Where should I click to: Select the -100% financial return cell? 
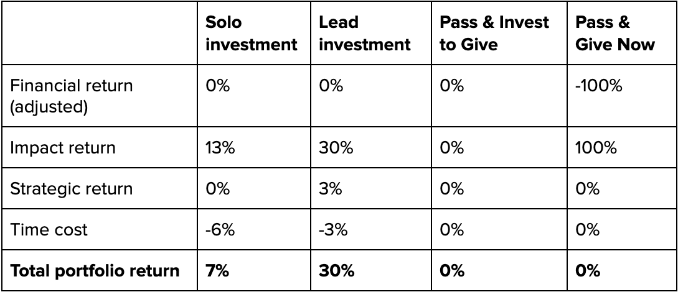point(598,86)
